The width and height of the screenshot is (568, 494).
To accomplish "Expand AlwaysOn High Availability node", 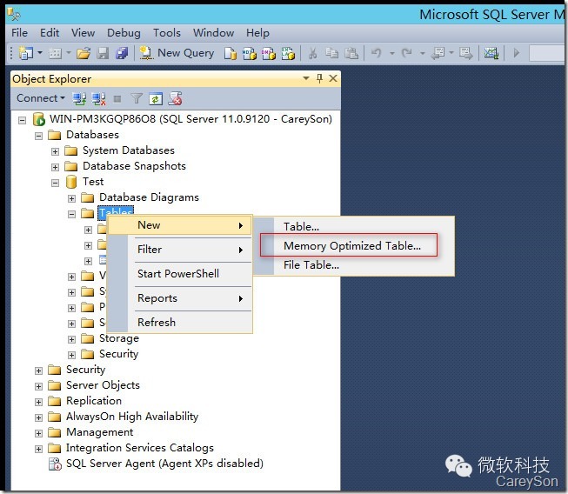I will [x=38, y=417].
